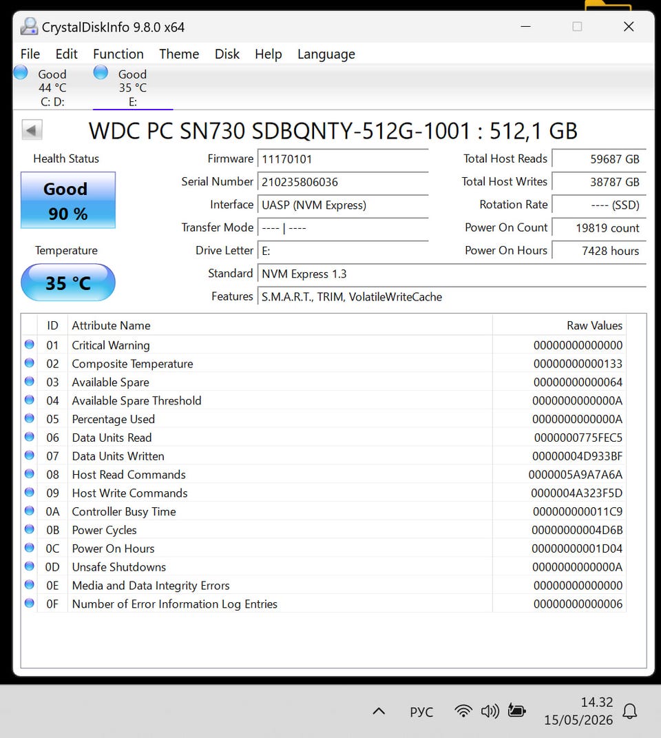Open the Wi-Fi network tray icon

(x=463, y=710)
